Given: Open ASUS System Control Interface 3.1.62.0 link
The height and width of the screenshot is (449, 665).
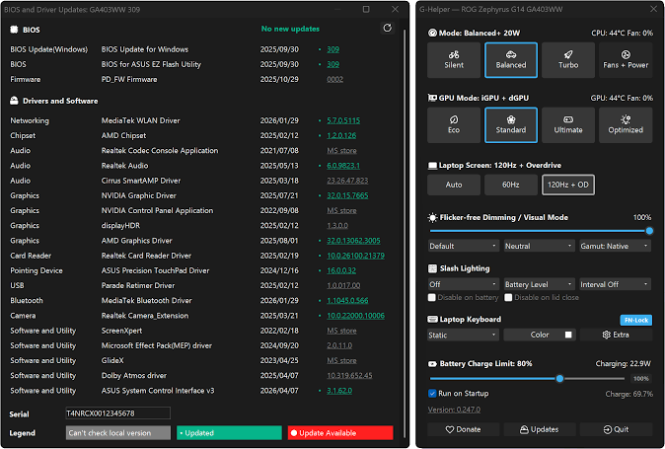Looking at the screenshot, I should pos(339,391).
